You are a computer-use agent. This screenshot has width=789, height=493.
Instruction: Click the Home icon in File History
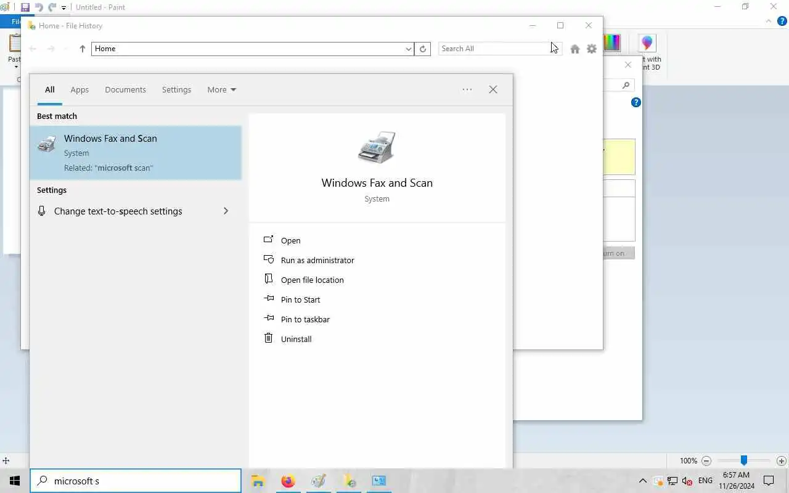coord(574,49)
